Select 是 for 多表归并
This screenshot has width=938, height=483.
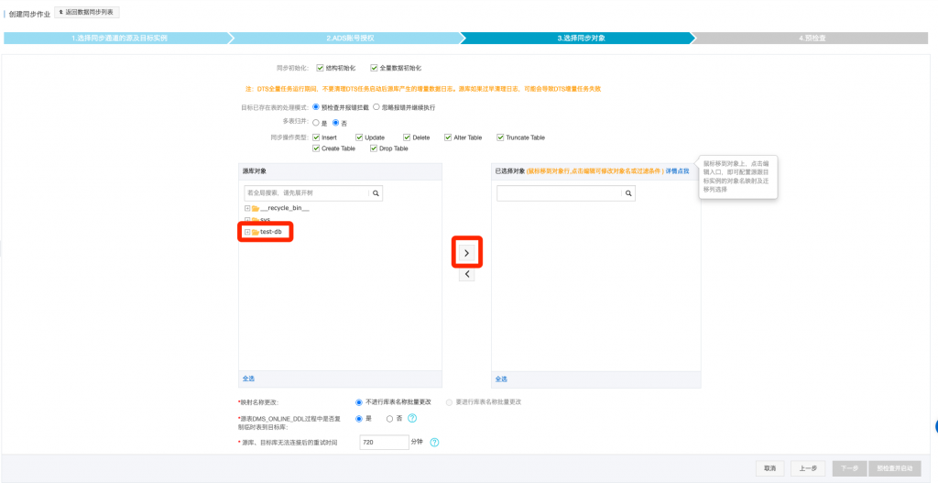316,123
